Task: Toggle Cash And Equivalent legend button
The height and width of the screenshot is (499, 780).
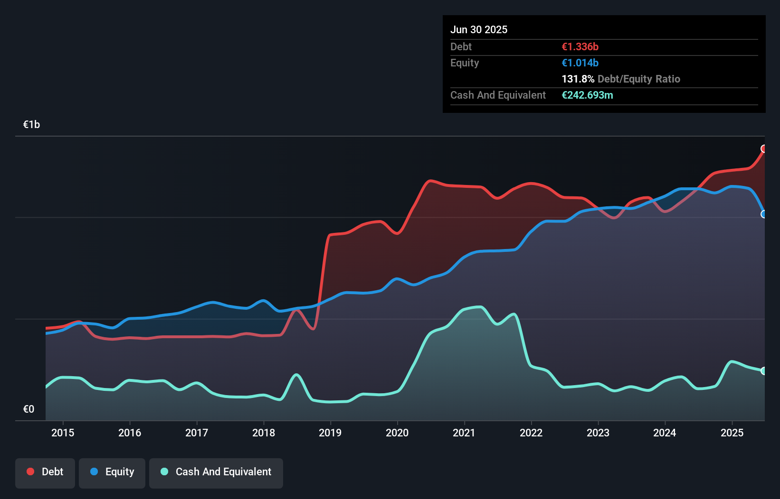Action: pyautogui.click(x=216, y=472)
